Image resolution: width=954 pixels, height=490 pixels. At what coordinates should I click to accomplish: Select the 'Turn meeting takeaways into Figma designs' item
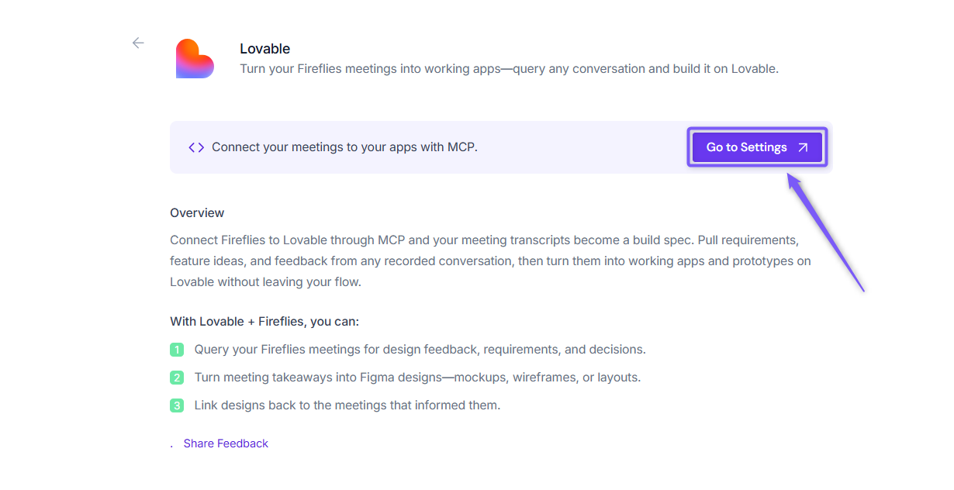coord(417,378)
